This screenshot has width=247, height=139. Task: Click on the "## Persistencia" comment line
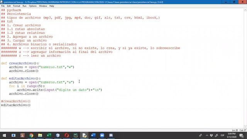(16, 14)
